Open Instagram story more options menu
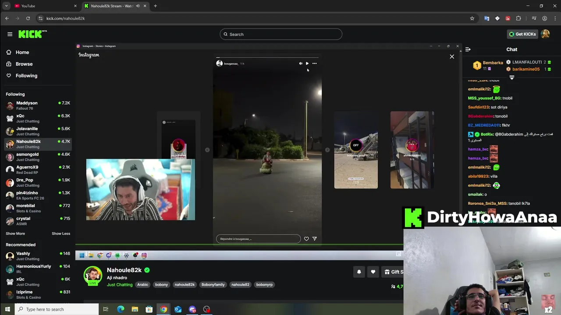Viewport: 561px width, 315px height. coord(314,63)
